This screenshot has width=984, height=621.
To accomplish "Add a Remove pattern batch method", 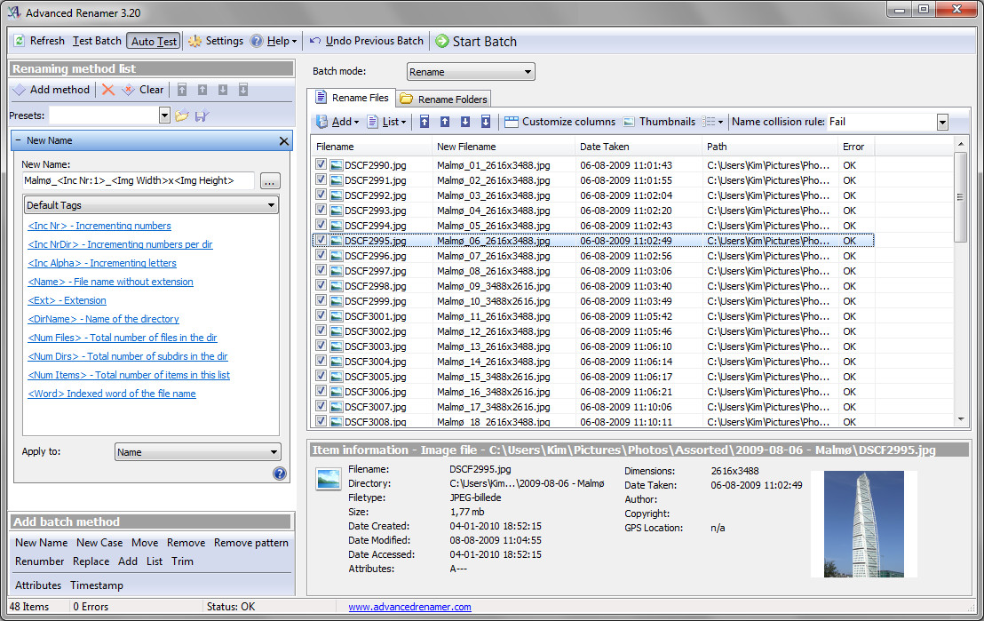I will point(251,543).
